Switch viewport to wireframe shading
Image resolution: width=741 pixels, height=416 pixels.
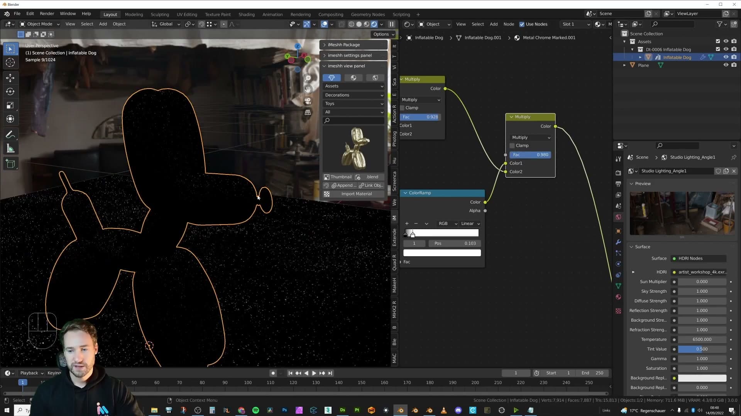click(351, 24)
